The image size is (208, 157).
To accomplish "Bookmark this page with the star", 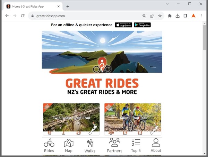I will click(x=160, y=16).
